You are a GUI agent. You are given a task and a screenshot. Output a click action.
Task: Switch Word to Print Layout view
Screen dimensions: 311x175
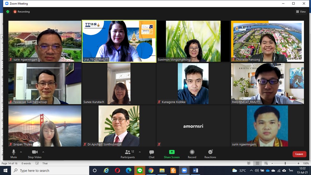click(257, 163)
